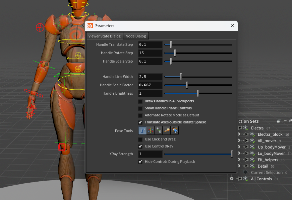Click the Handle Rotate Step slider

pos(198,53)
